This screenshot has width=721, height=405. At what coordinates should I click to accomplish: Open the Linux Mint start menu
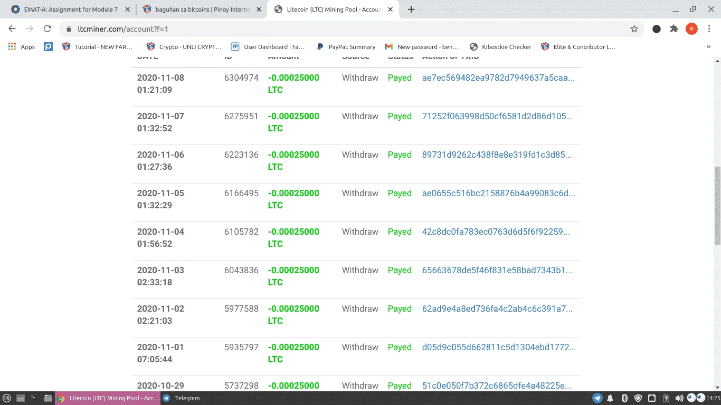click(x=7, y=398)
